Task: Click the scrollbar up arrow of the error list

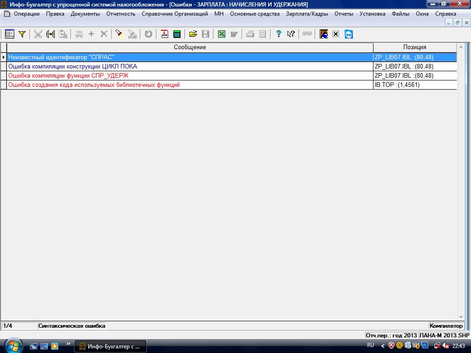Action: tap(461, 47)
